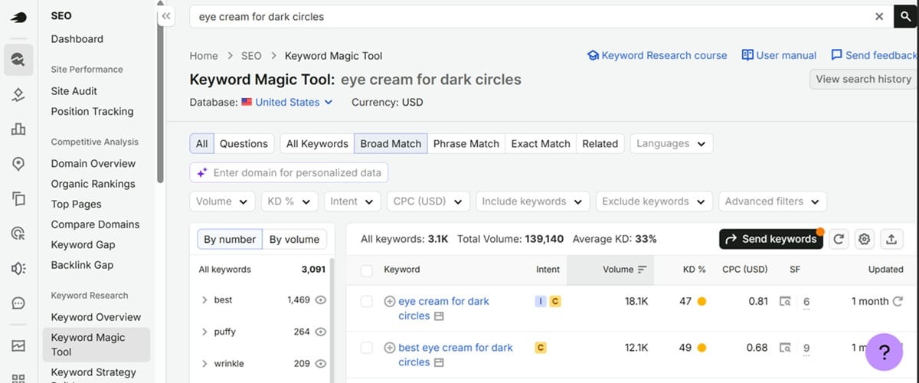The width and height of the screenshot is (919, 383).
Task: Click the copy-pages sidebar icon
Action: (x=18, y=198)
